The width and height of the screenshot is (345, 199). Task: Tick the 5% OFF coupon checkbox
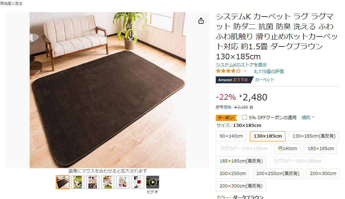(244, 117)
